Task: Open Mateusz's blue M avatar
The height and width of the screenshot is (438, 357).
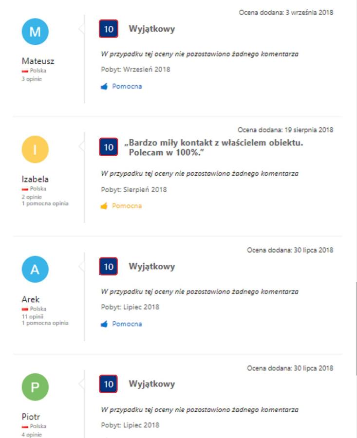Action: [35, 32]
